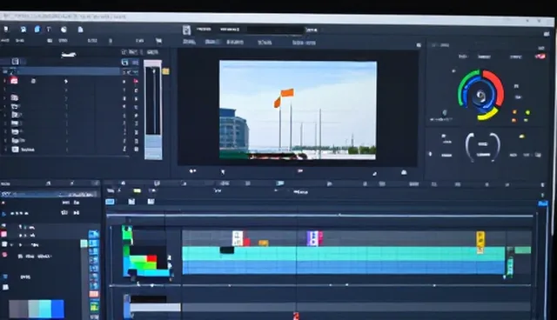Click the curved bracket dial below the color wheel
The image size is (557, 320).
[483, 147]
